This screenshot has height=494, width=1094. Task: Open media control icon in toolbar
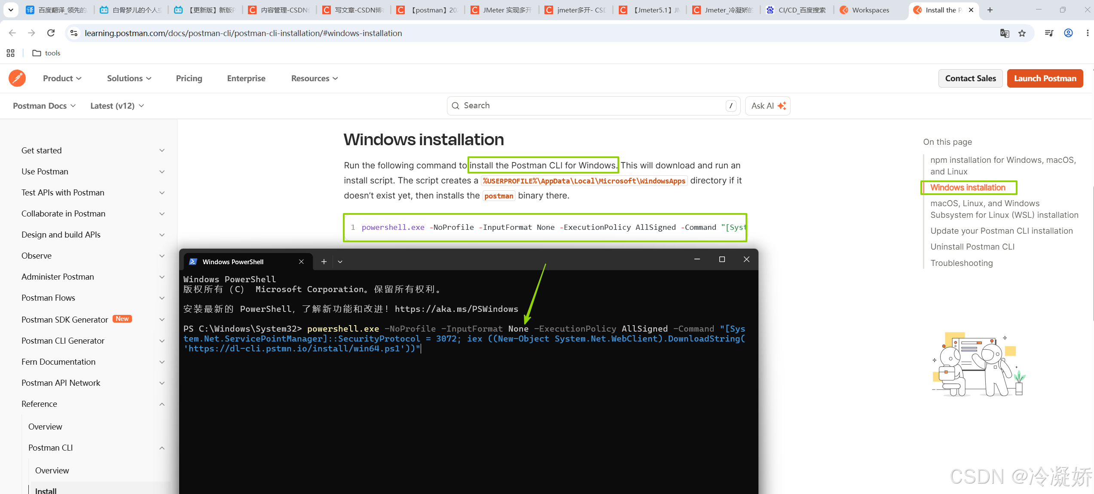click(x=1049, y=33)
